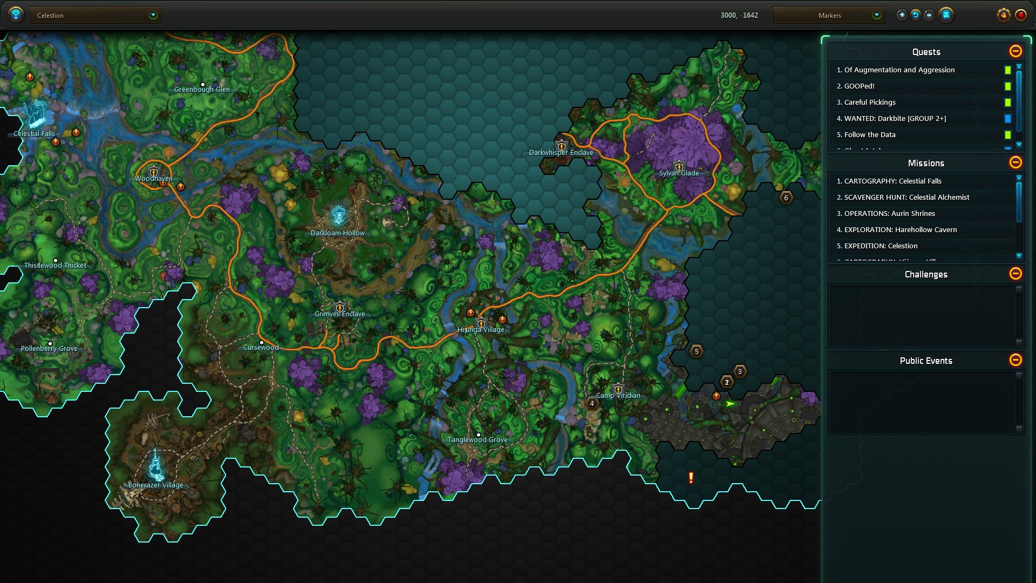Click Tanglewood Grove location dot
Image resolution: width=1036 pixels, height=583 pixels.
(479, 435)
